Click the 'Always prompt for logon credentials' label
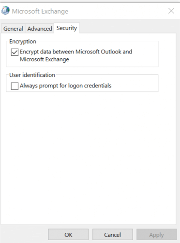Viewport: 180px width, 243px height. click(66, 86)
